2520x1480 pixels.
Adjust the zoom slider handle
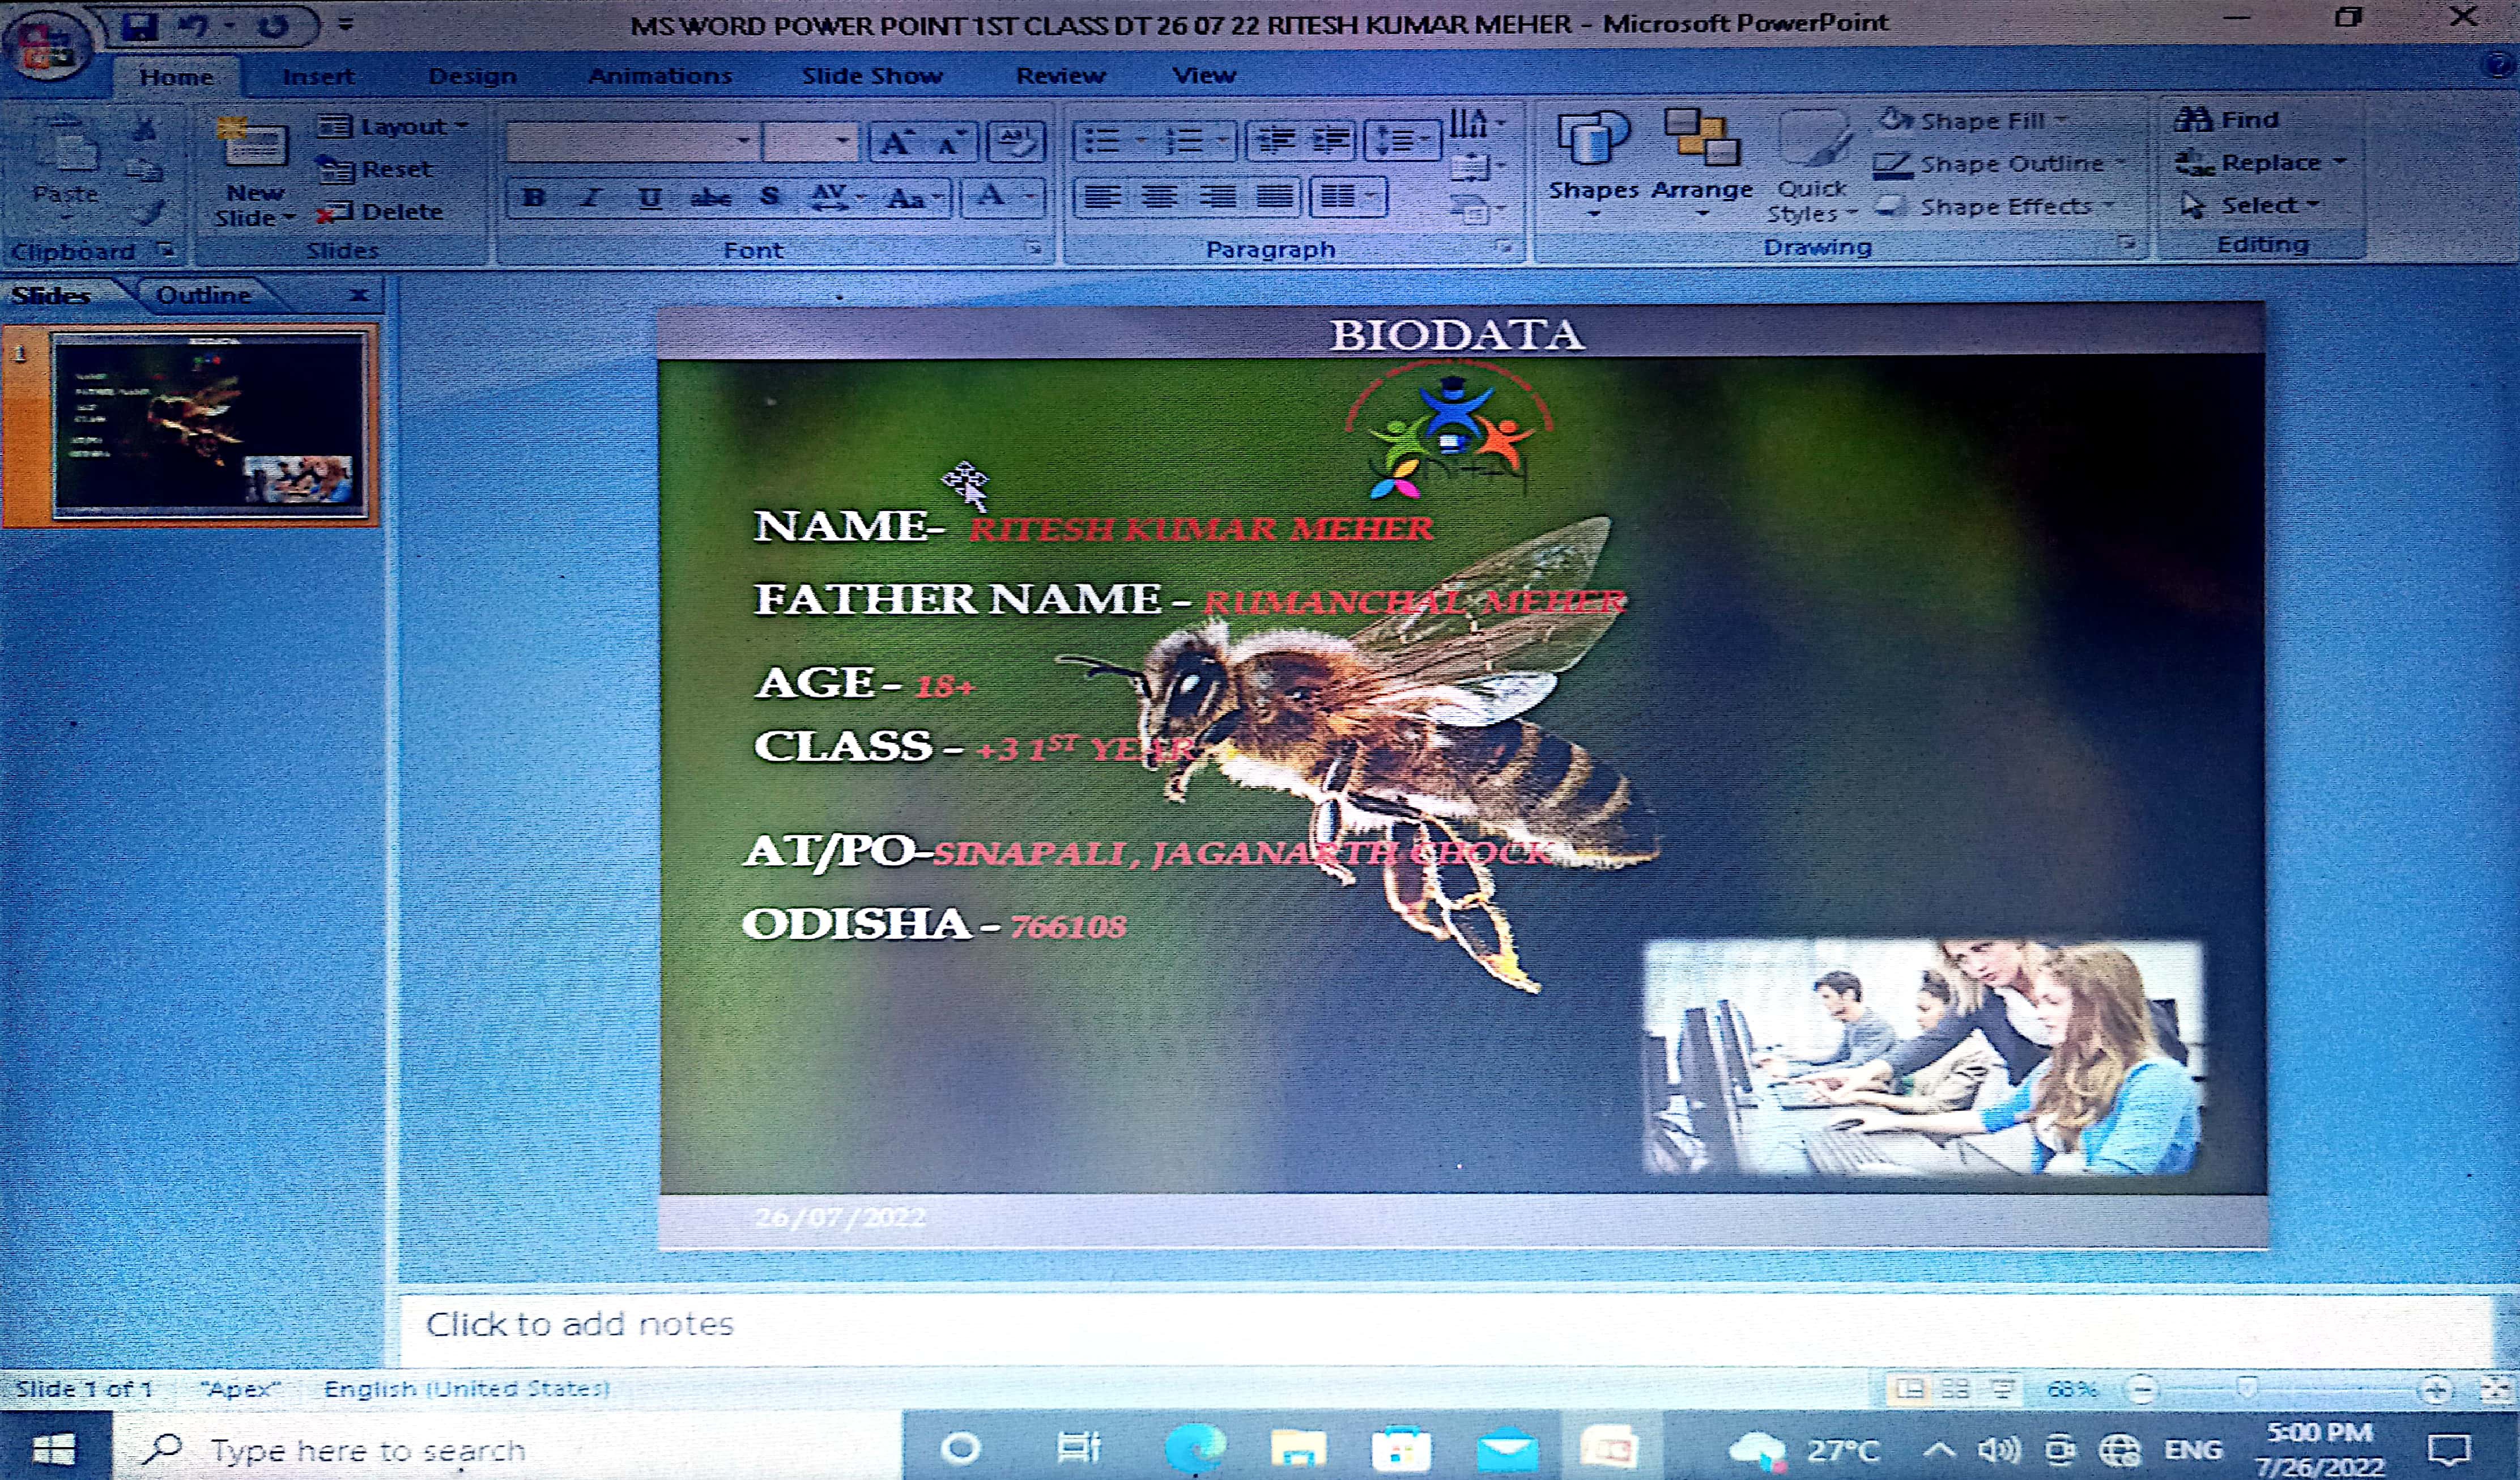[2247, 1388]
